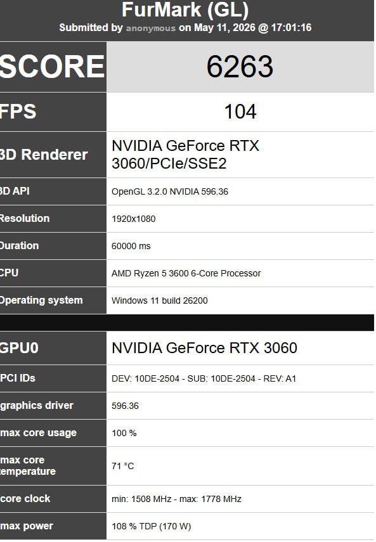Viewport: 376px width, 542px height.
Task: Click the core clock min/max MHz value
Action: click(176, 499)
